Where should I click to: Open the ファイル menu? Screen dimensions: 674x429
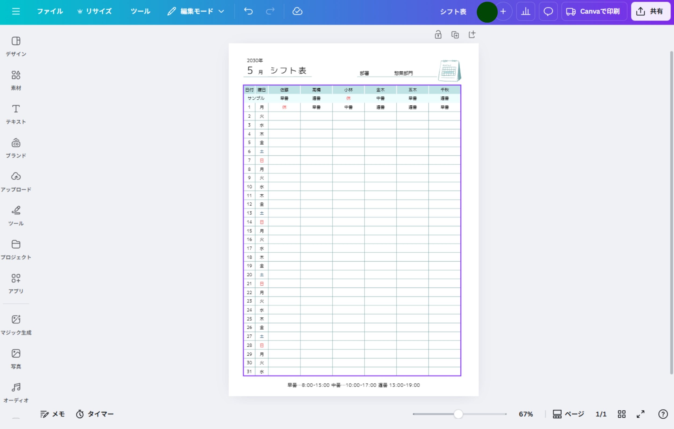tap(49, 12)
